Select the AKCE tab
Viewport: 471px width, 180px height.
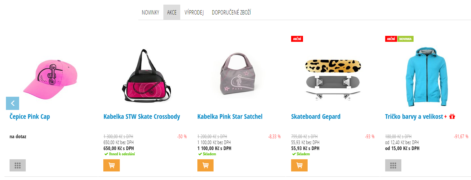[x=172, y=13]
